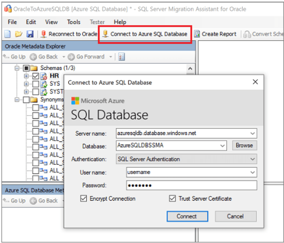This screenshot has height=243, width=284.
Task: Open the Authentication dropdown
Action: click(252, 159)
